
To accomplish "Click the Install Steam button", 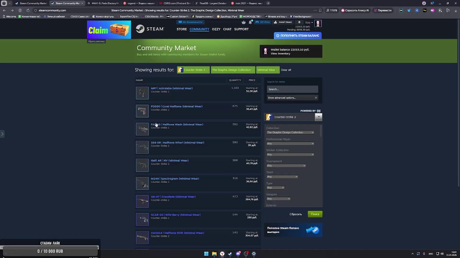I will point(283,22).
